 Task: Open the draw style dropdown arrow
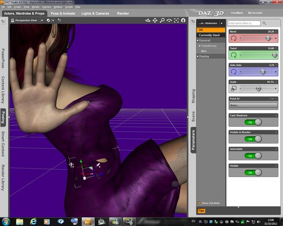[53, 20]
